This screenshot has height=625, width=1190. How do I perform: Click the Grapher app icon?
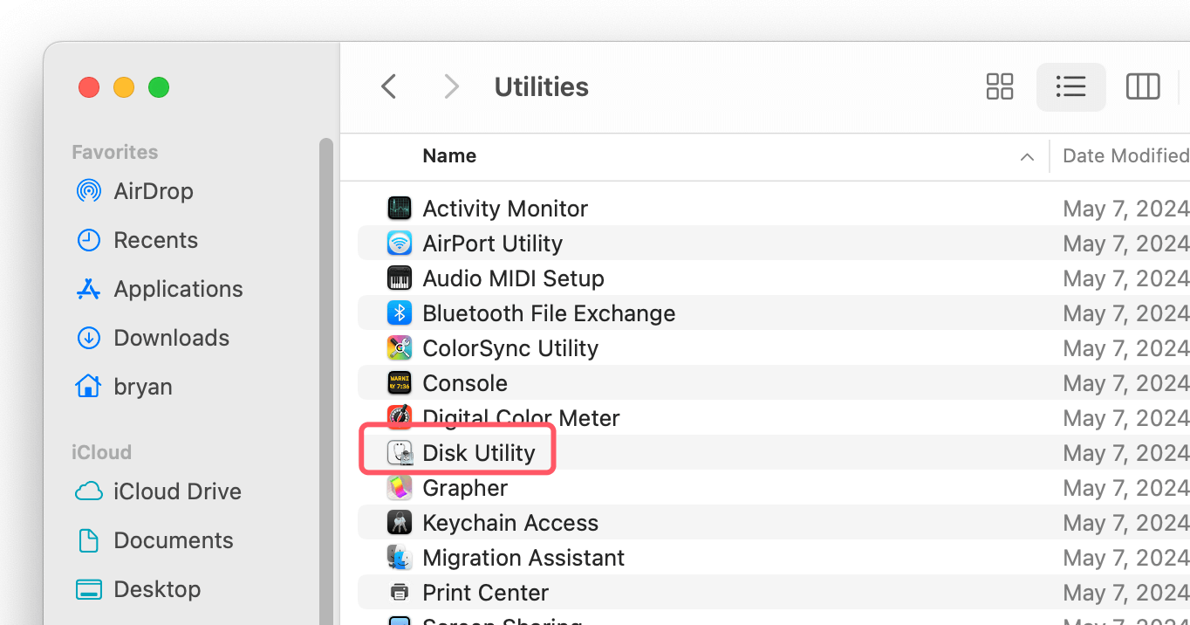399,487
